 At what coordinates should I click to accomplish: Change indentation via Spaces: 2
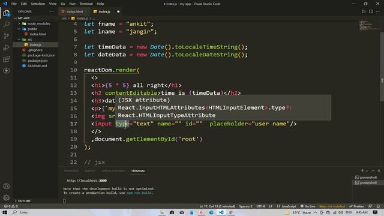click(245, 206)
